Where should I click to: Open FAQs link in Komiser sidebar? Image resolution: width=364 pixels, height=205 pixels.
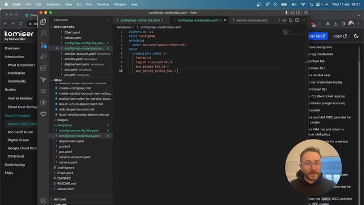(9, 173)
